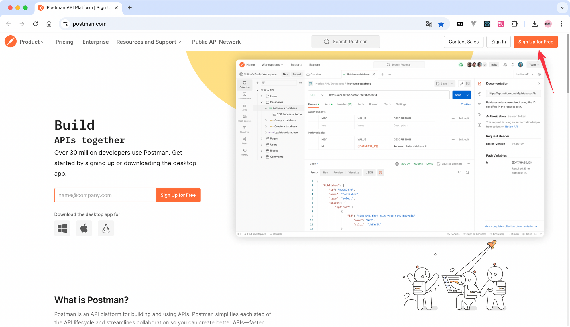Focus the Search Postman box in header
This screenshot has width=570, height=327.
point(345,42)
